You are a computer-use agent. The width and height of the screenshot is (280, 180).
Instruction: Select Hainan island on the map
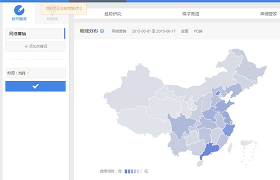(200, 163)
